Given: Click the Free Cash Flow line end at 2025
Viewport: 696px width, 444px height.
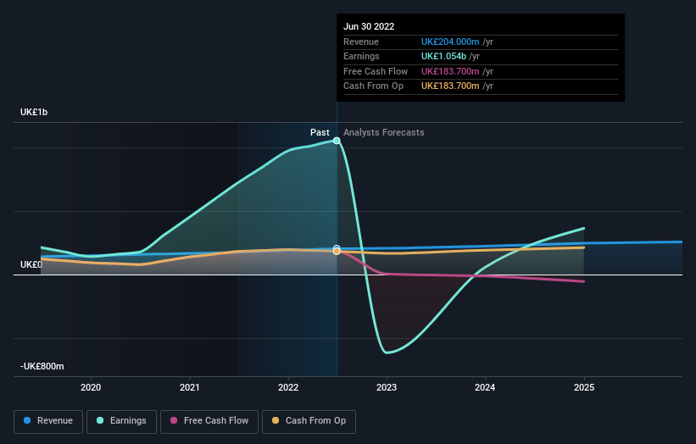Looking at the screenshot, I should point(584,281).
